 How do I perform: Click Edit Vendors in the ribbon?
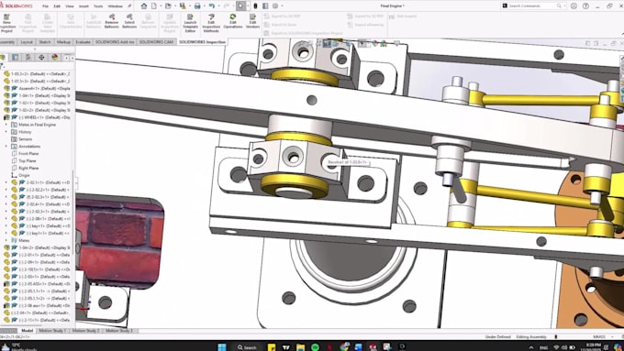tap(252, 21)
